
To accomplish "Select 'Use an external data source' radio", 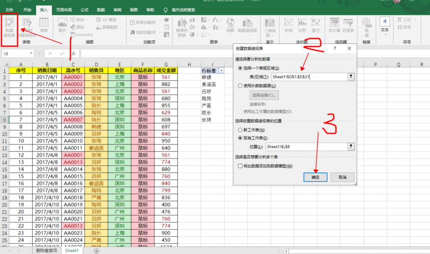I will 240,86.
